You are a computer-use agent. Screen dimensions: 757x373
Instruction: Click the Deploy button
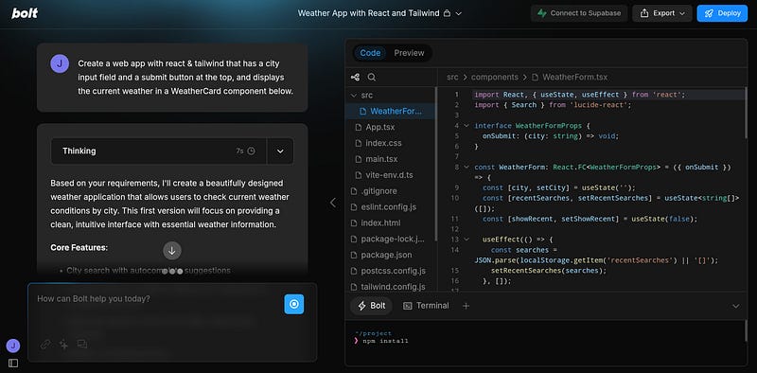[722, 13]
